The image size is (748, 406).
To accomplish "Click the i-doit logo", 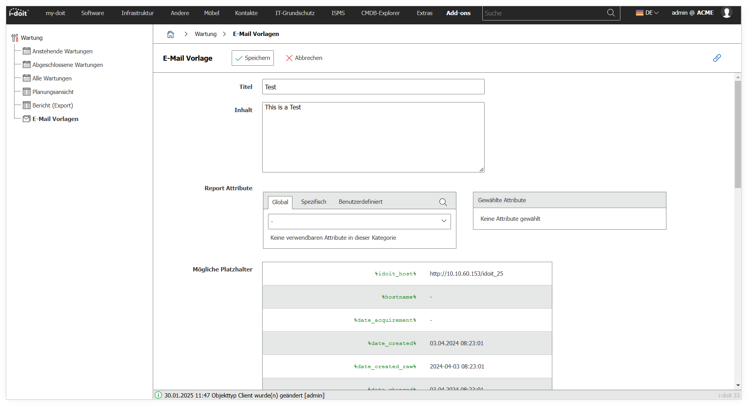I will click(19, 13).
